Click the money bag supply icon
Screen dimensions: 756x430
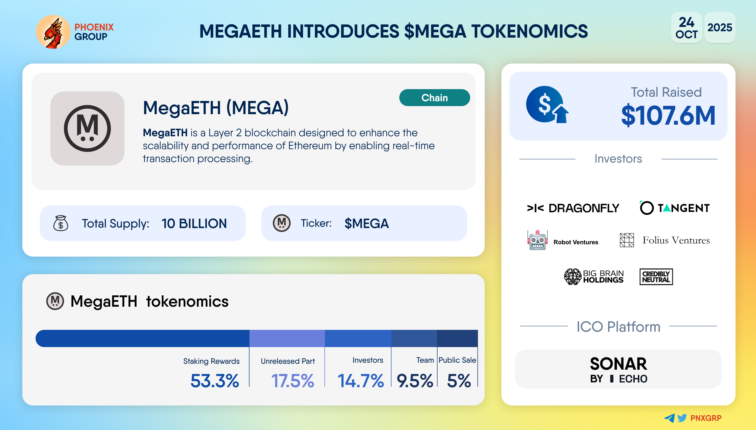[61, 223]
